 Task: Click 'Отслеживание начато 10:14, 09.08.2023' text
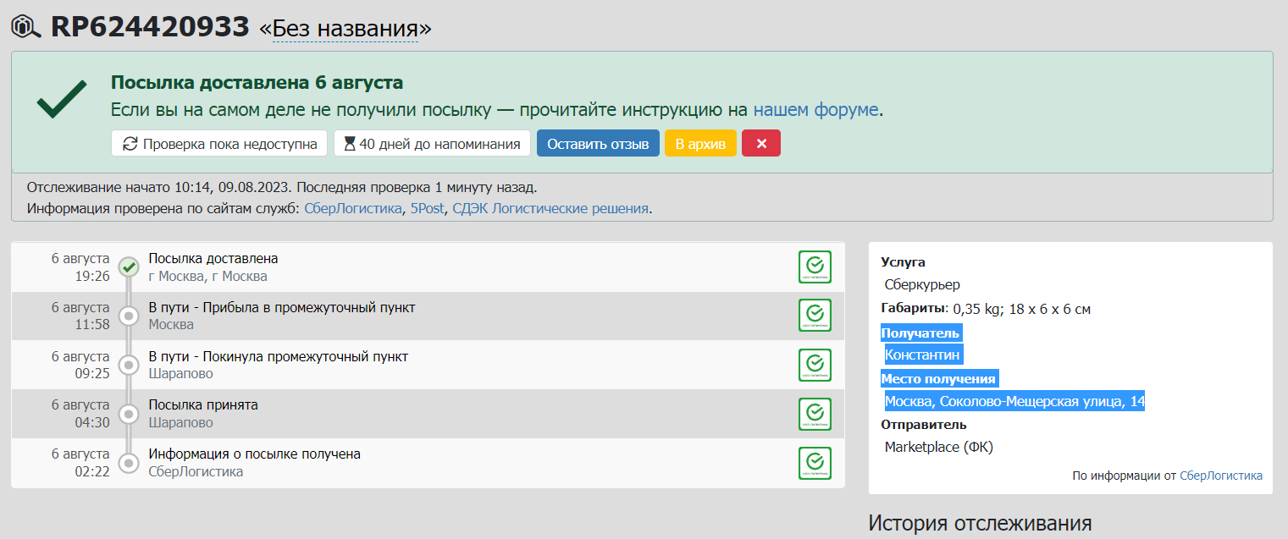coord(158,187)
